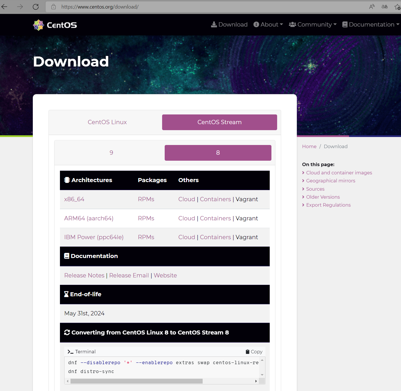
Task: Open Containers link in IBM Power row
Action: point(215,237)
